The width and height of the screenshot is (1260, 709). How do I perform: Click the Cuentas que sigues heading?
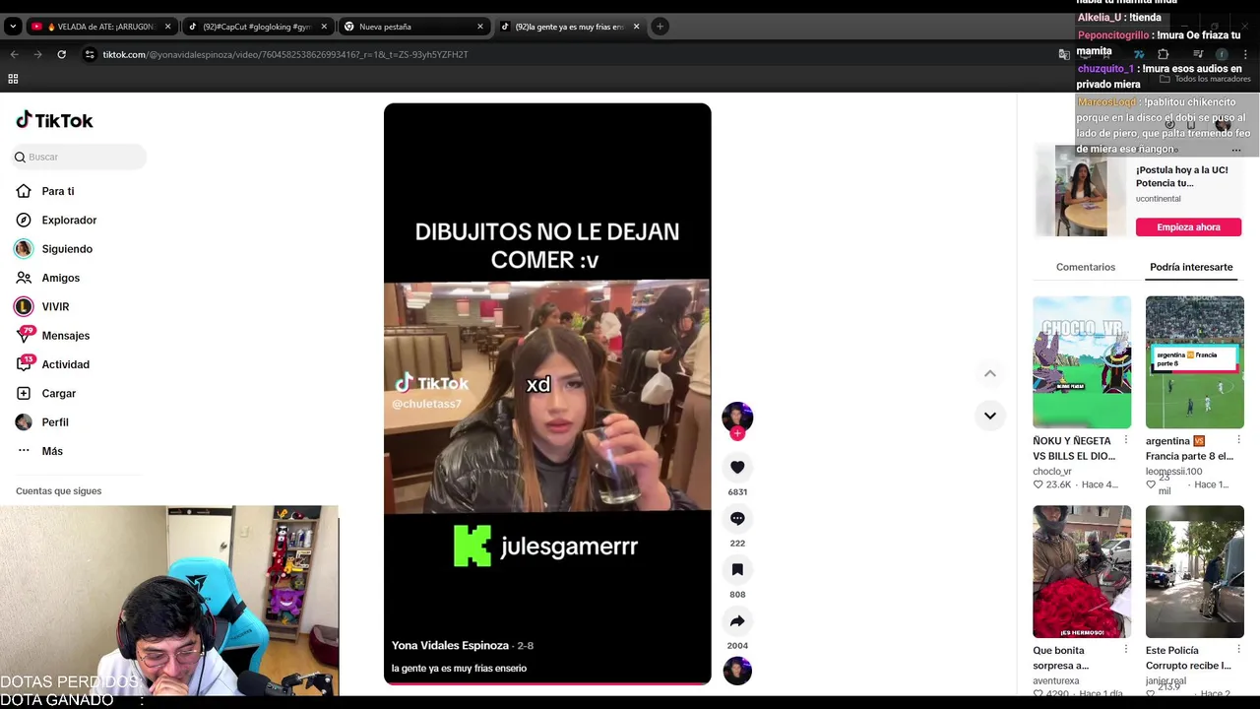(58, 491)
